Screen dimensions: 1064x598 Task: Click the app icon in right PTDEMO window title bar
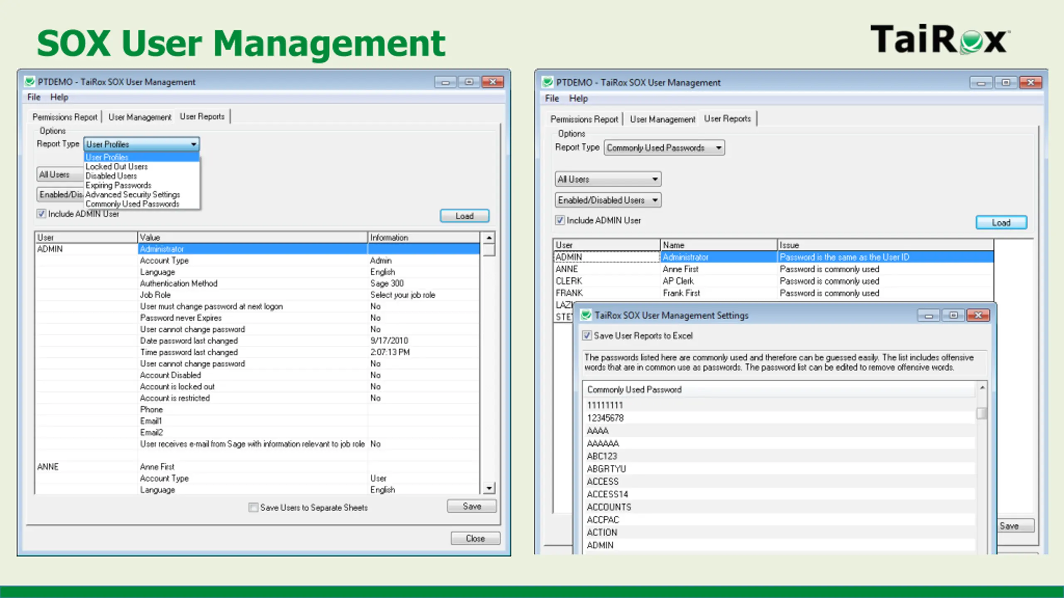pos(548,82)
